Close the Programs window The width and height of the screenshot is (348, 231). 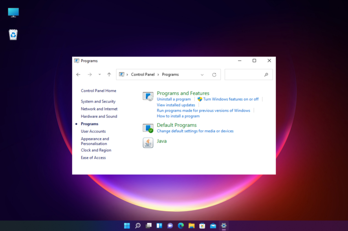pos(269,61)
